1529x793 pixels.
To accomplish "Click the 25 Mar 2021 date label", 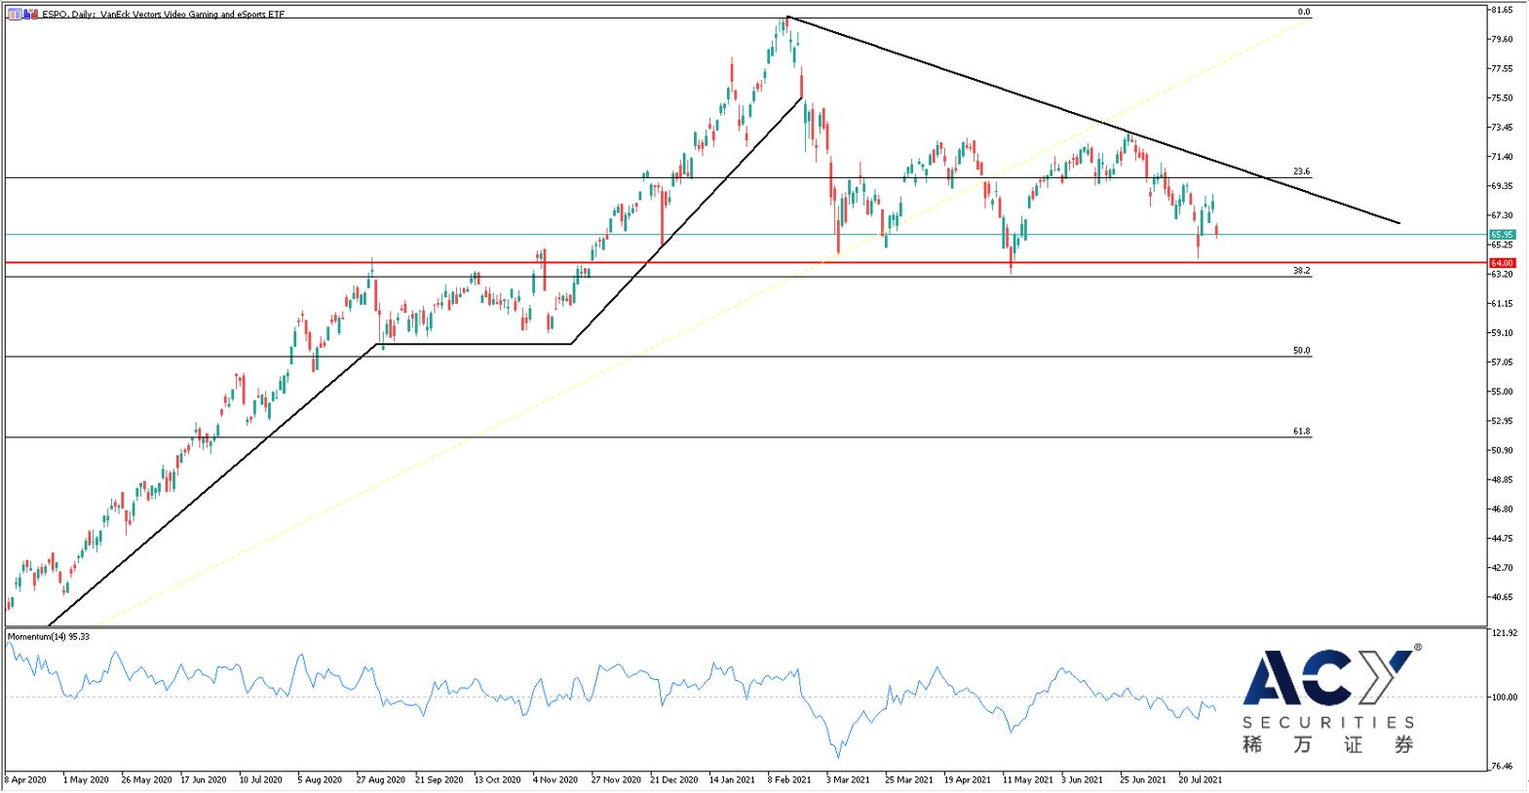I will click(908, 779).
